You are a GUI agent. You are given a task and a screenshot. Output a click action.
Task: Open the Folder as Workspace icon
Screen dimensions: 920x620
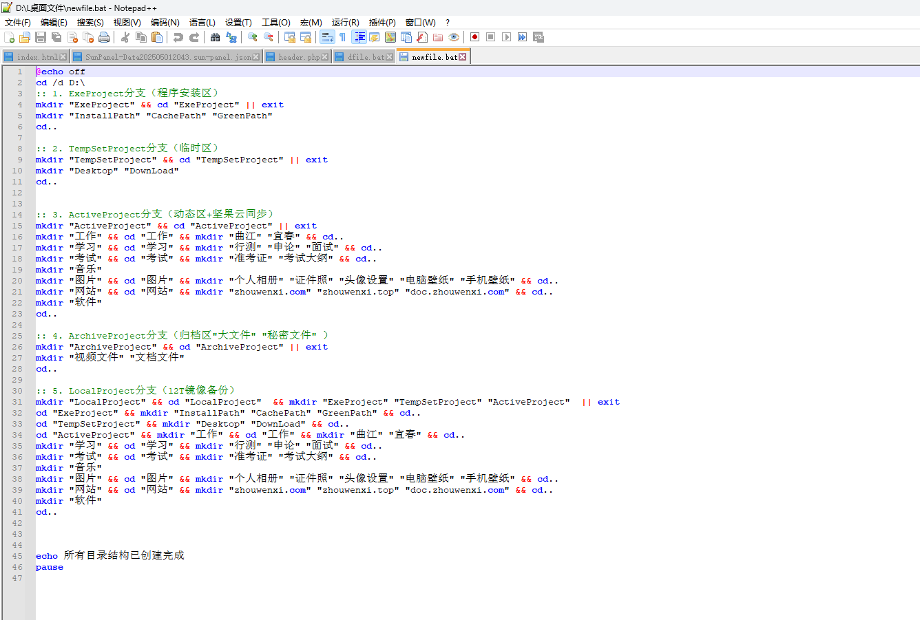point(438,37)
